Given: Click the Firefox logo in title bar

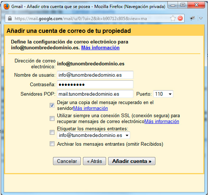Looking at the screenshot, I should [x=7, y=6].
